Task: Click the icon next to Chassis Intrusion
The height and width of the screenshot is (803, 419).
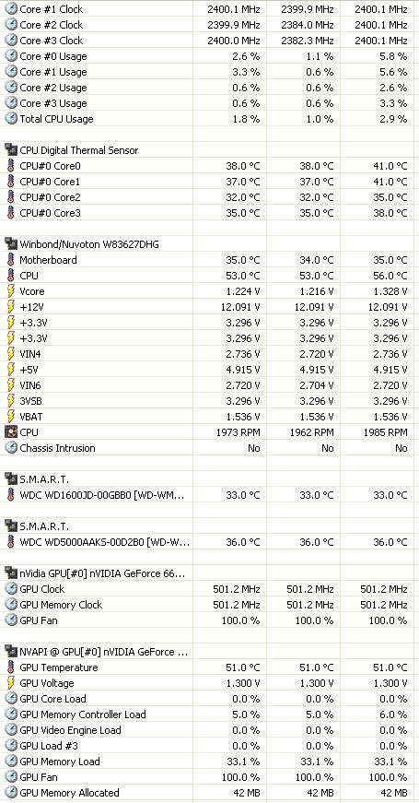Action: [11, 448]
